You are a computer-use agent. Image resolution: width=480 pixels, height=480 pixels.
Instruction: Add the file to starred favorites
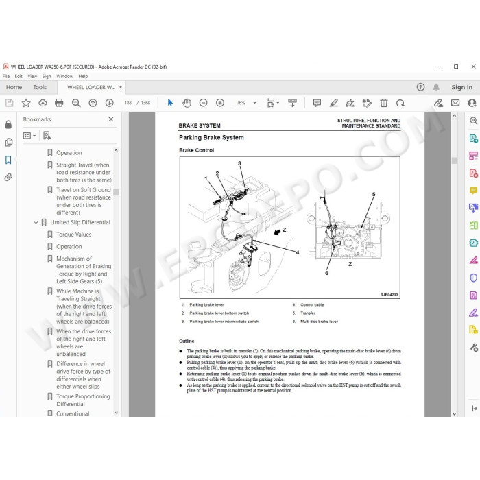pos(26,103)
